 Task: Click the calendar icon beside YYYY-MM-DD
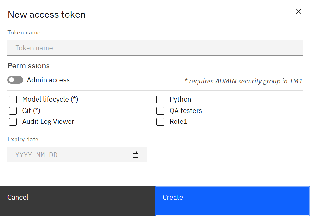(135, 154)
